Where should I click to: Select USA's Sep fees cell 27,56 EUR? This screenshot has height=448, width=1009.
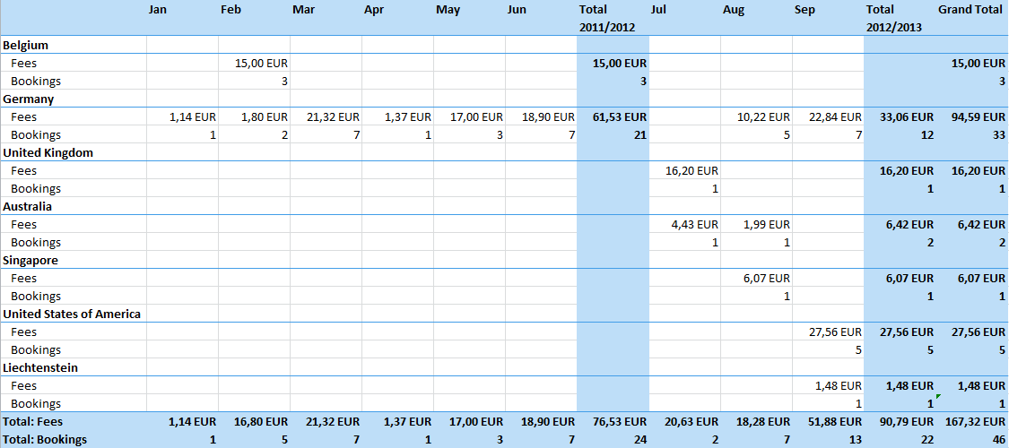point(835,332)
